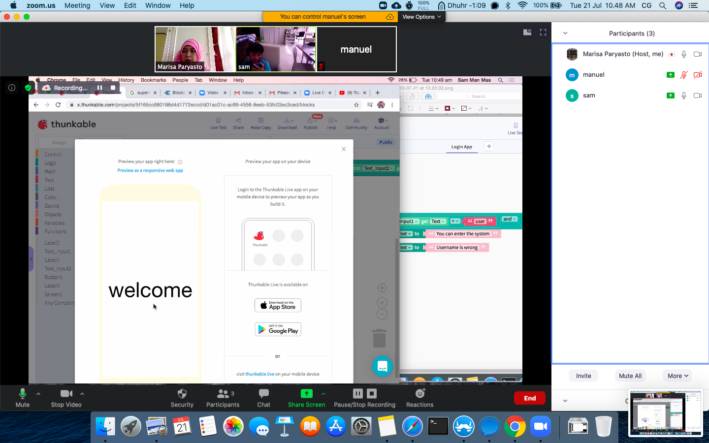The image size is (709, 443).
Task: Open History menu in shared Chrome
Action: point(126,80)
